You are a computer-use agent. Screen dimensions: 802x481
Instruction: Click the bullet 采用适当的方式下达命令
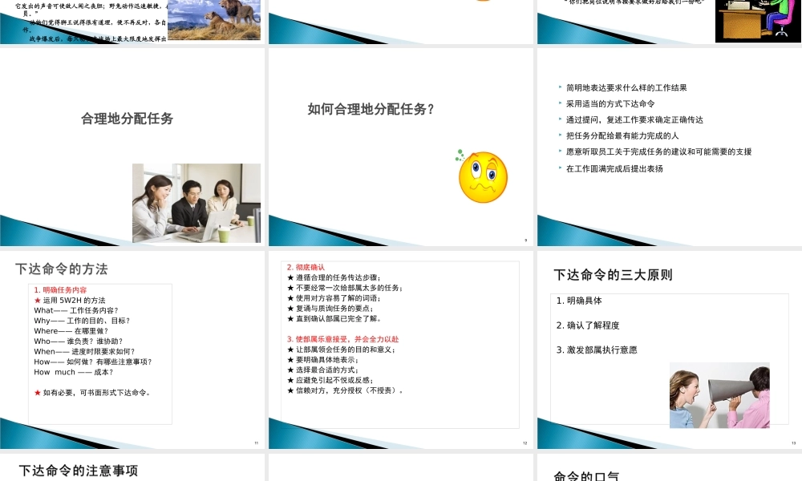610,103
